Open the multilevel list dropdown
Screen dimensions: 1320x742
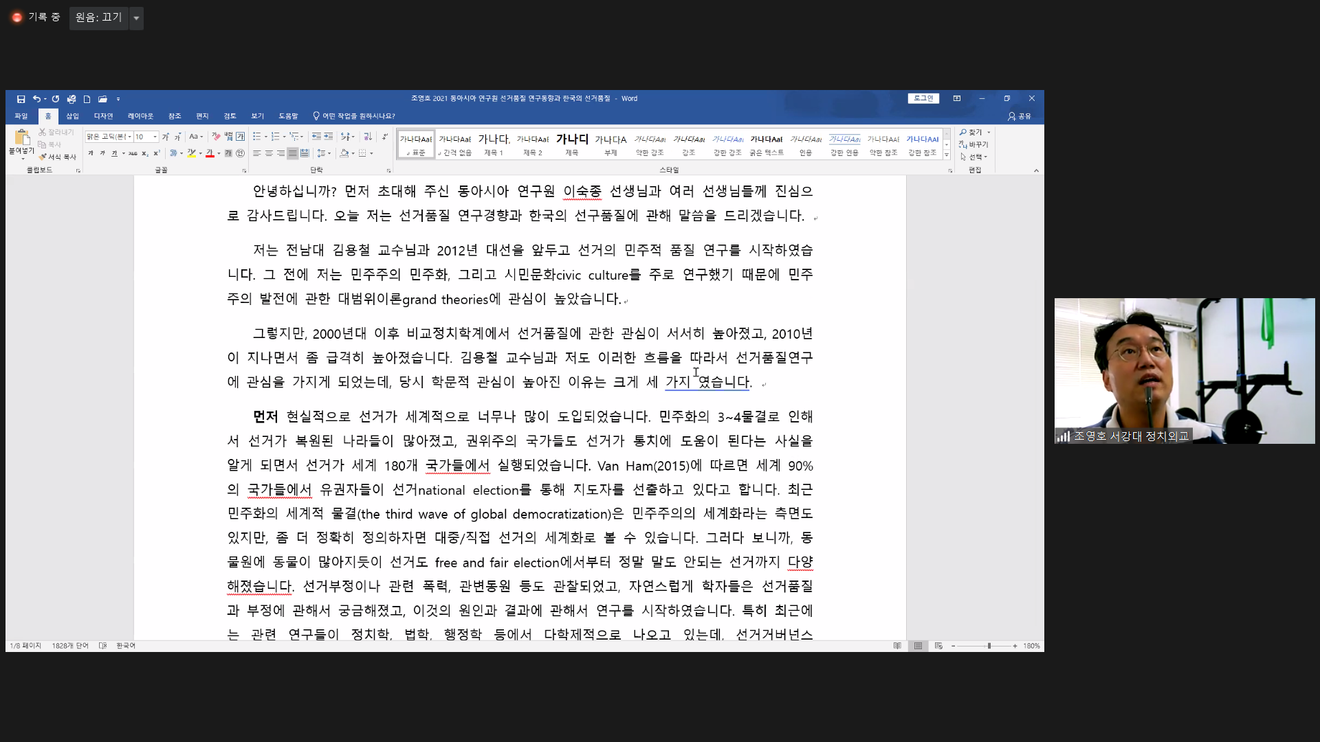tap(302, 137)
